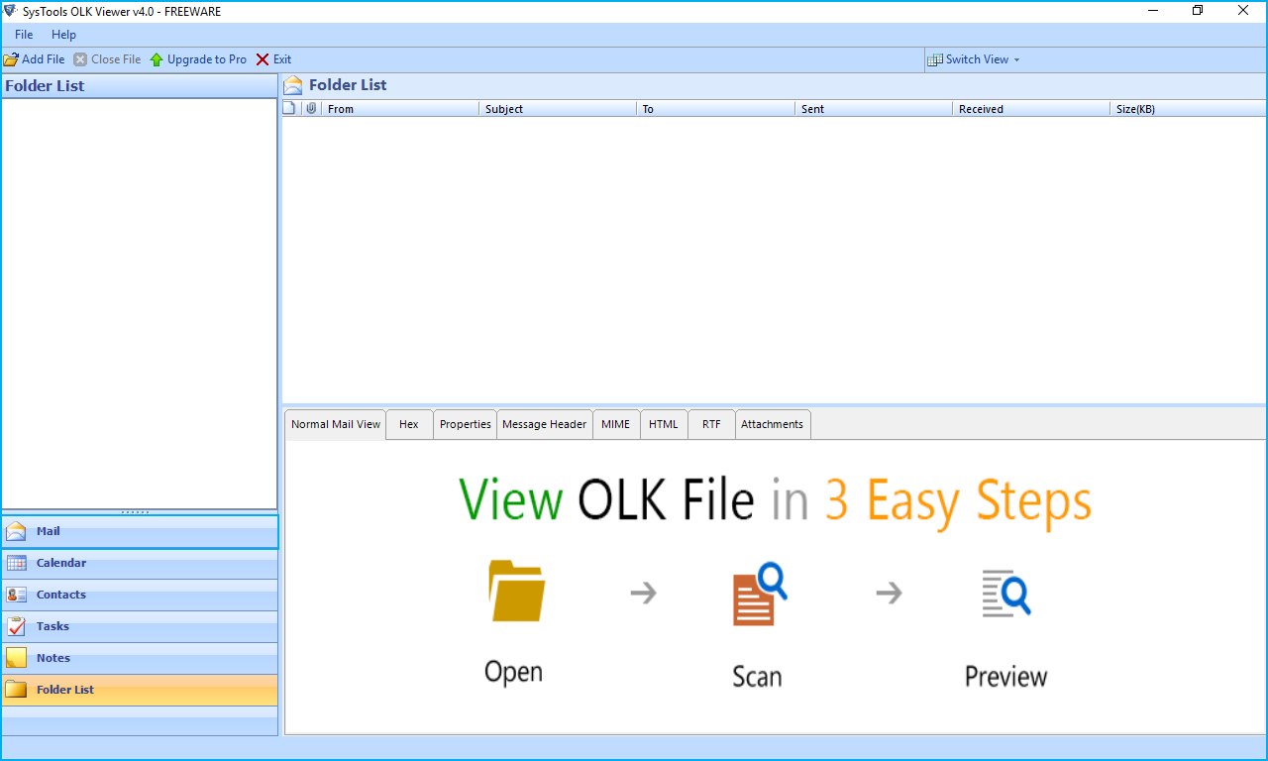Select the Calendar navigation button label
The height and width of the screenshot is (761, 1268).
[x=61, y=563]
